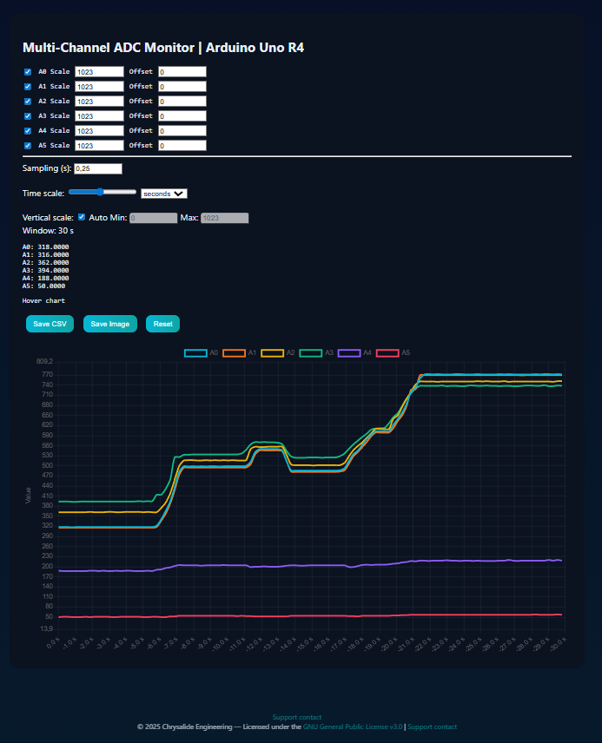Hide the A1 series via legend

[235, 353]
